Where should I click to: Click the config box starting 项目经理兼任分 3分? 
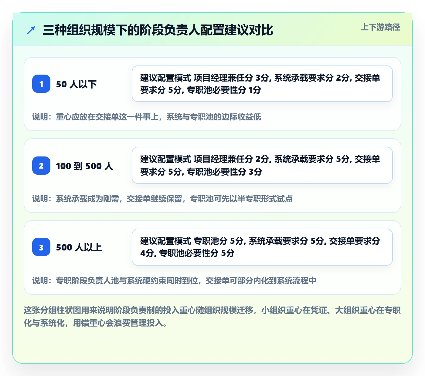(x=262, y=84)
